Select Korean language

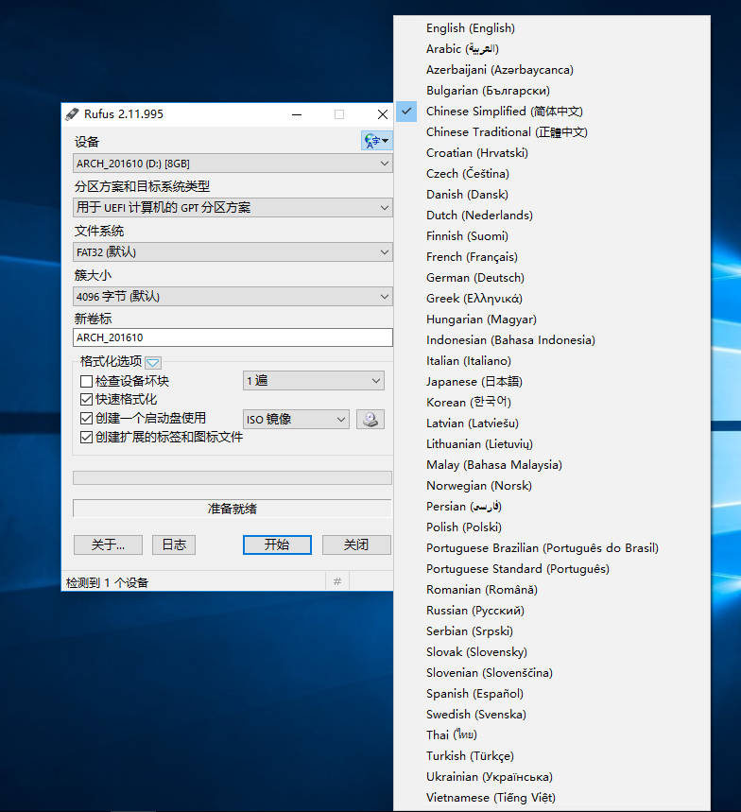pyautogui.click(x=552, y=403)
